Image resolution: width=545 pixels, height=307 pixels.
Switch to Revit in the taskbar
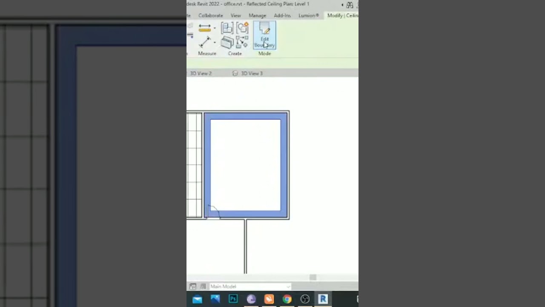(x=323, y=299)
